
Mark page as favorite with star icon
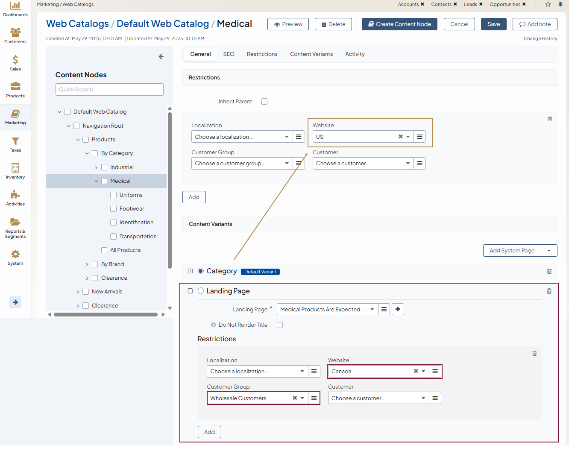point(548,4)
